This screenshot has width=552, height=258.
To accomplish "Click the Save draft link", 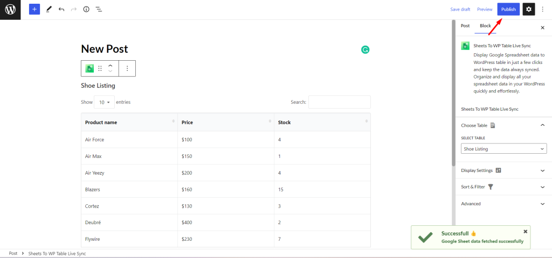I will click(x=460, y=10).
